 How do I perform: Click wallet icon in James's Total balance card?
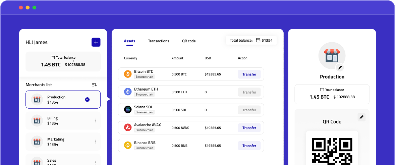[53, 57]
